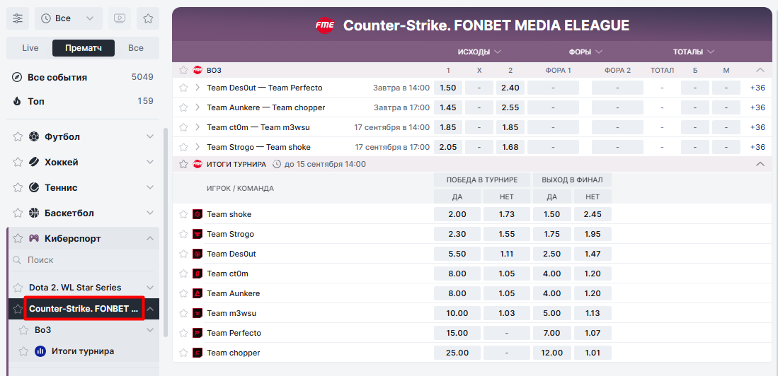Pick odds 2.55 for Team chopper
The image size is (778, 376).
tap(510, 107)
